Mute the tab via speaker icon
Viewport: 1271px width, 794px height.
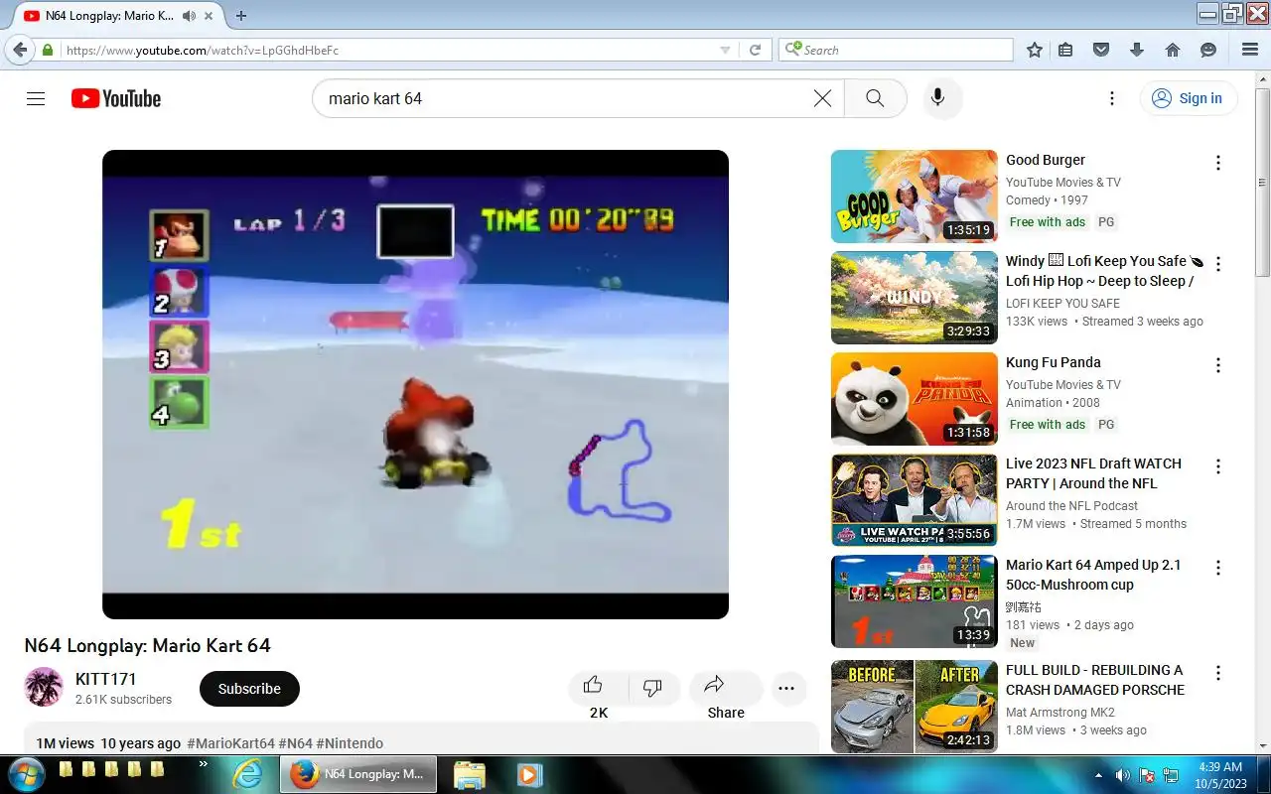coord(189,16)
